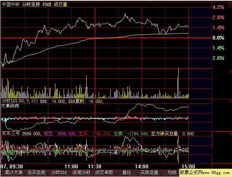Image resolution: width=232 pixels, height=177 pixels.
Task: Click the purple 成交 value label
Action: 60,134
